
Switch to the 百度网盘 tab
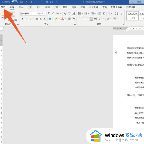click(131, 7)
